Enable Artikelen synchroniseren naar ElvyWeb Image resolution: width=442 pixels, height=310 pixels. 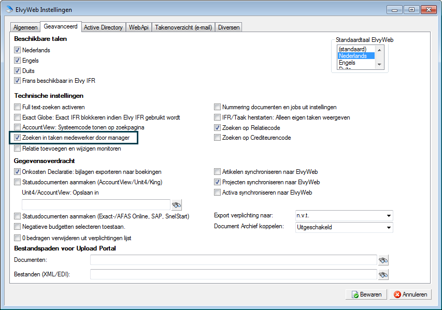[x=217, y=172]
